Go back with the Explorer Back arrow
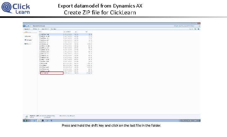227x137 pixels. 24,26
